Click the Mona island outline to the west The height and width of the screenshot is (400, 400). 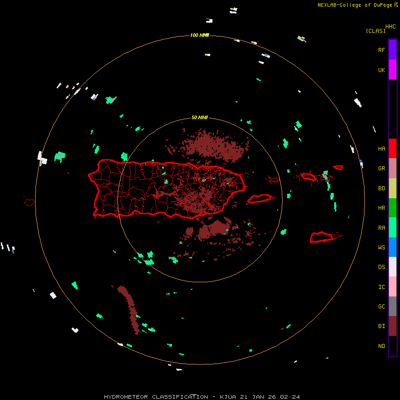pos(29,202)
